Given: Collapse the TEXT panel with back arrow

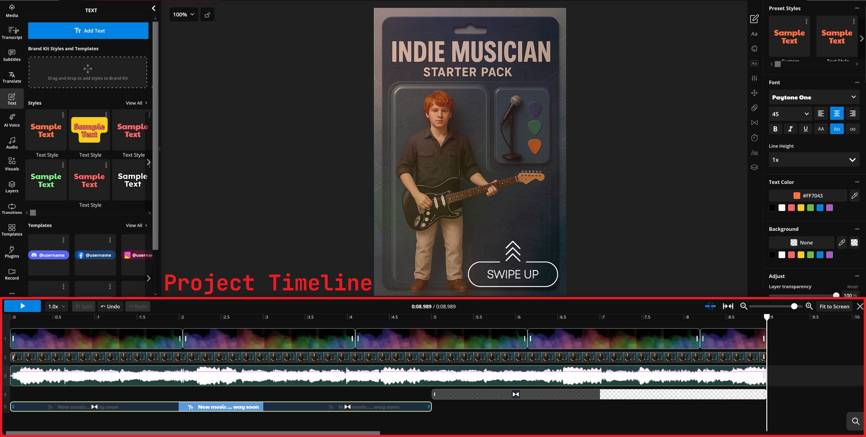Looking at the screenshot, I should pyautogui.click(x=153, y=8).
